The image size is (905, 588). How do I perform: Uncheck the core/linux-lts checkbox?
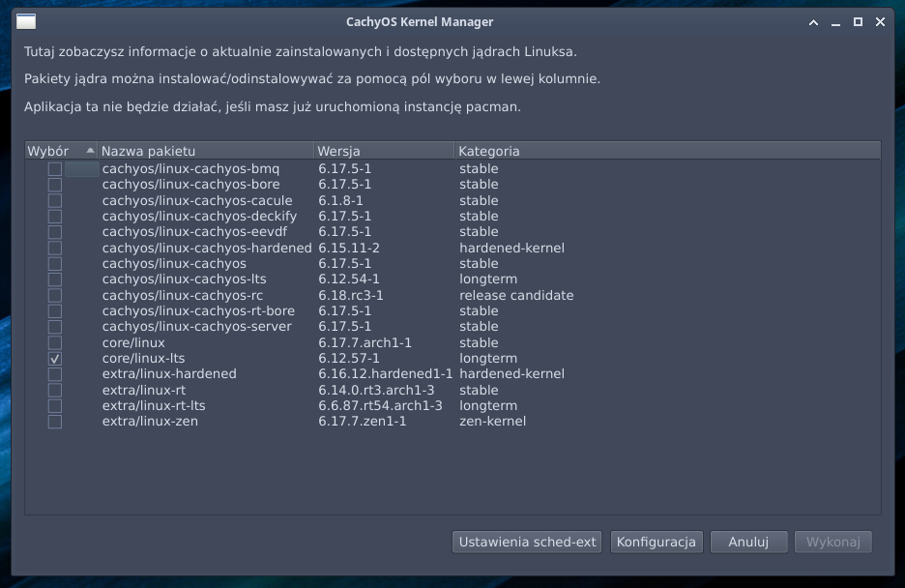(55, 359)
